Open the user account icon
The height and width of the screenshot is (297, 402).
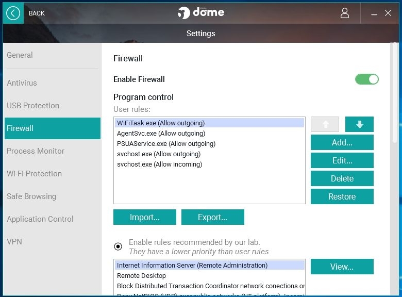pyautogui.click(x=345, y=13)
